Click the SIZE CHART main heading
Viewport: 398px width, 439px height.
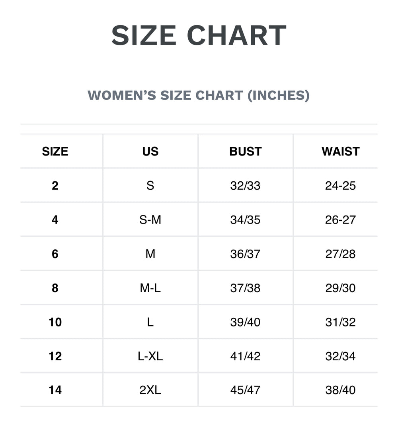[199, 35]
